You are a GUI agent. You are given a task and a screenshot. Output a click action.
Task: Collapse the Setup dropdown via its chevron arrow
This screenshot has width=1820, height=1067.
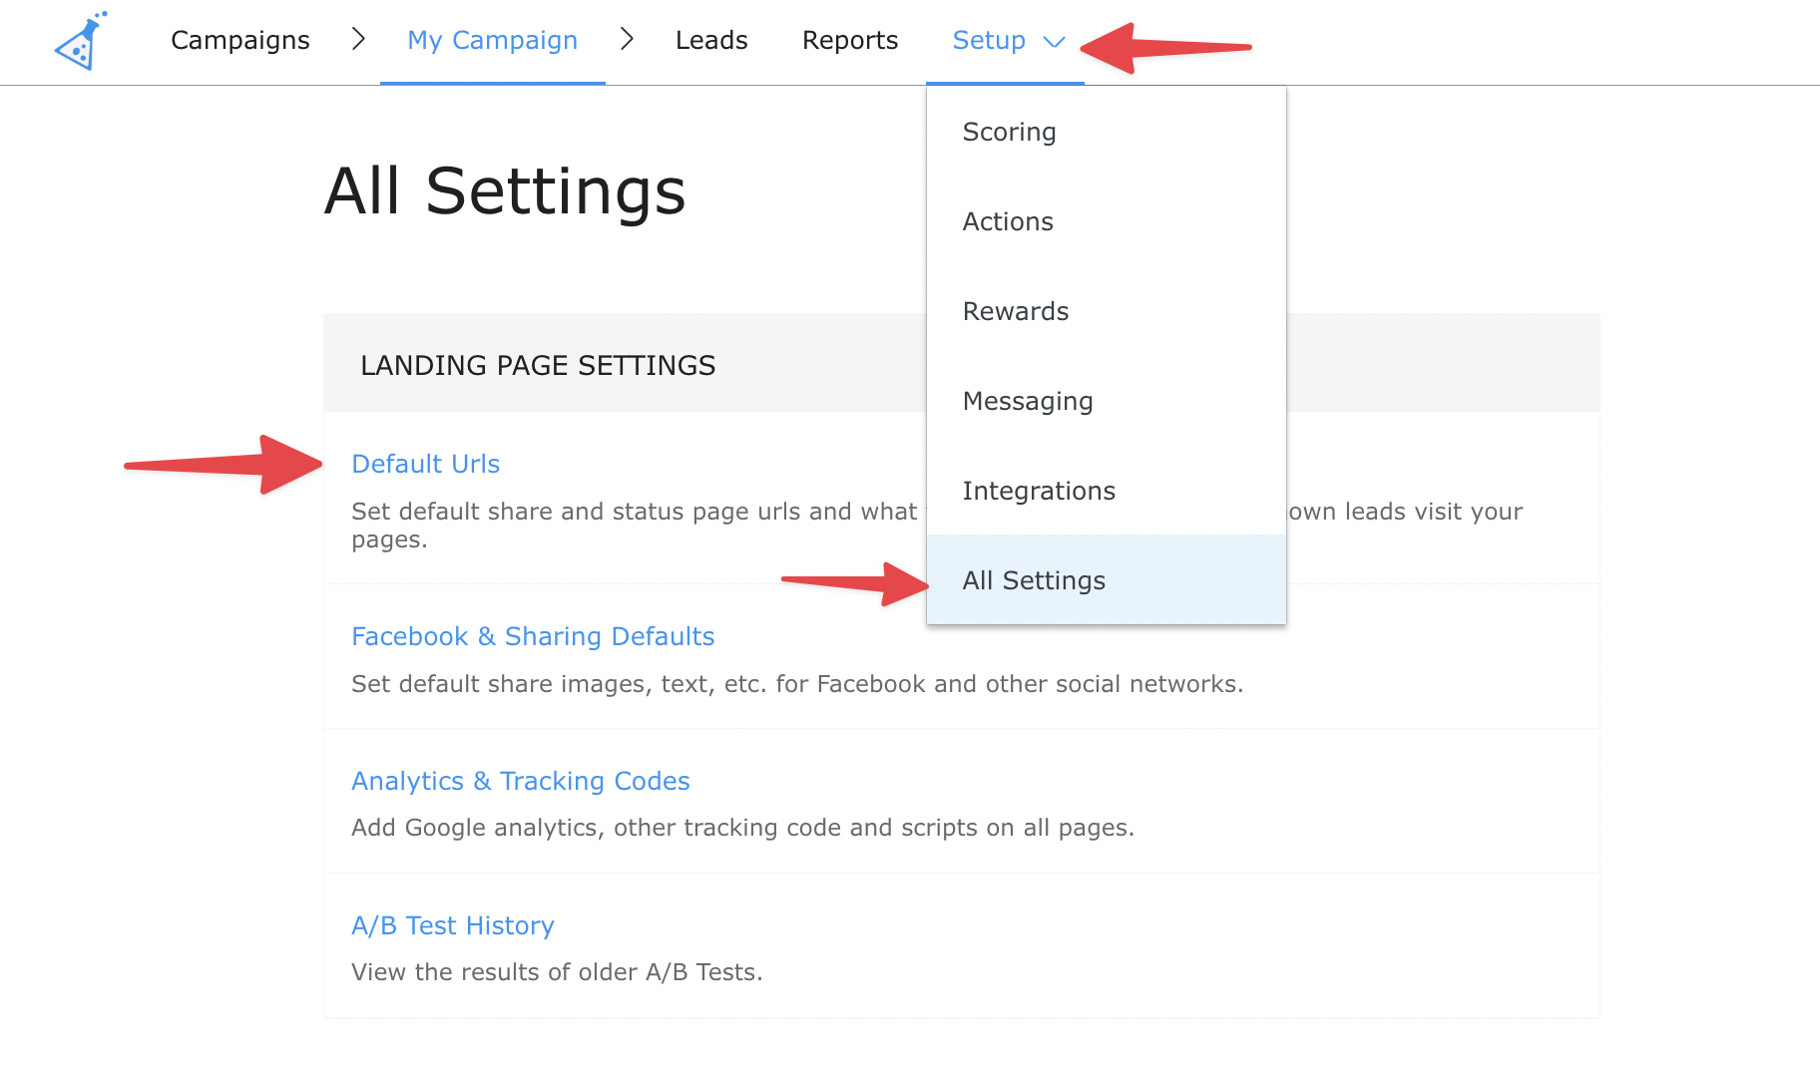[1054, 42]
